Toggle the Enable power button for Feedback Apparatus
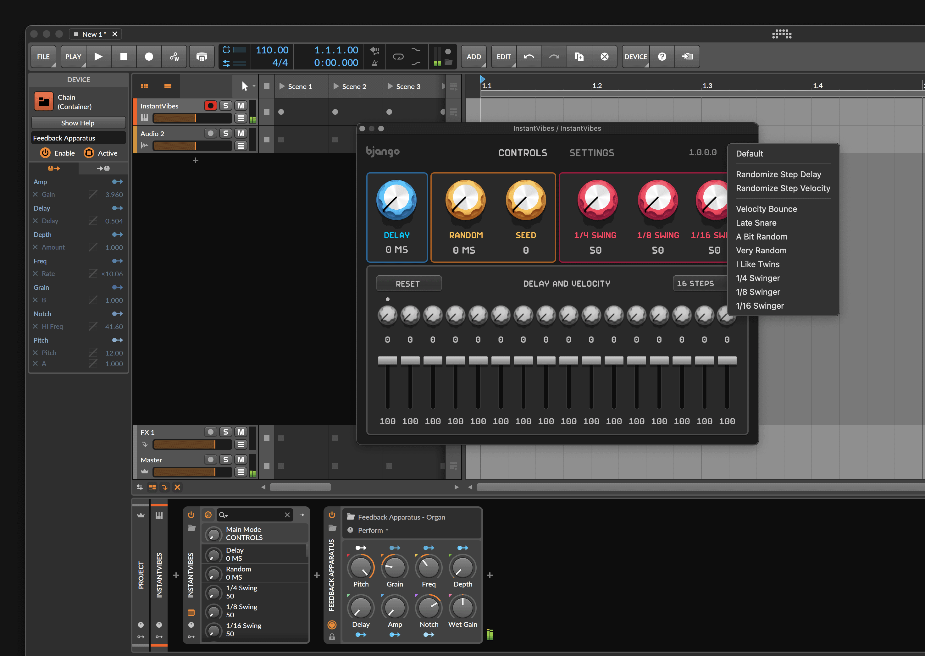The image size is (925, 656). click(45, 153)
